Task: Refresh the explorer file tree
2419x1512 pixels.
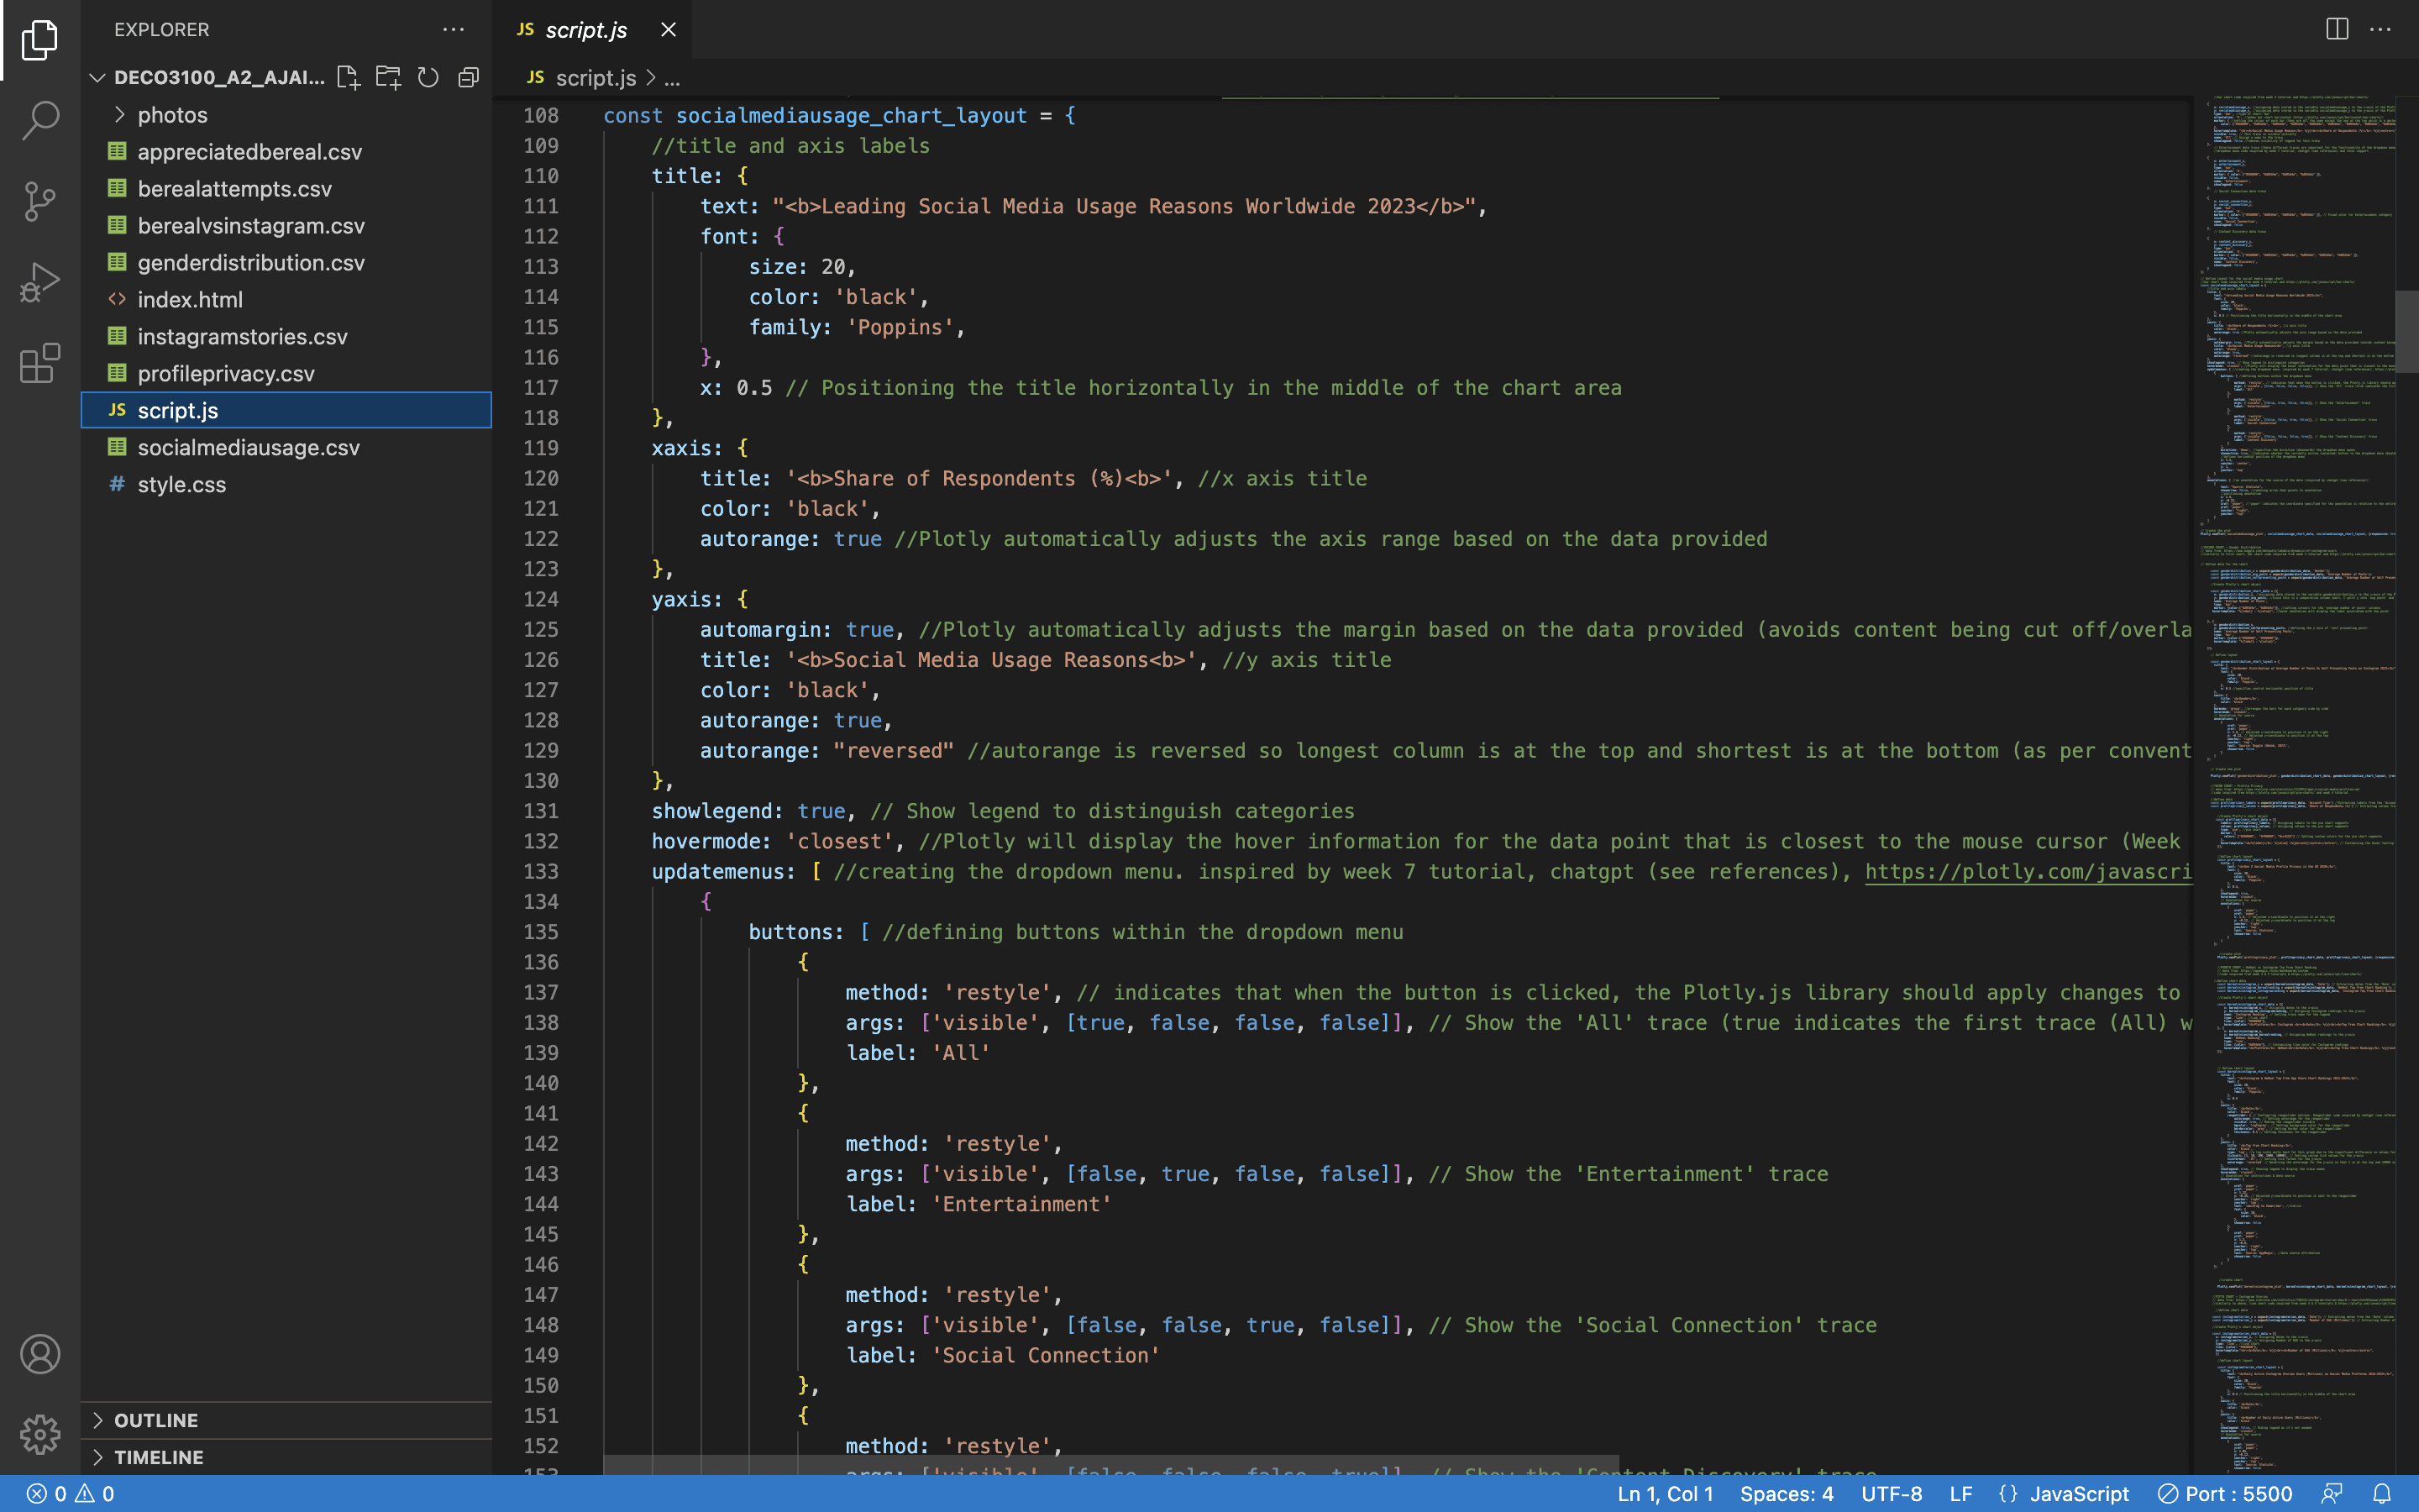Action: [428, 77]
